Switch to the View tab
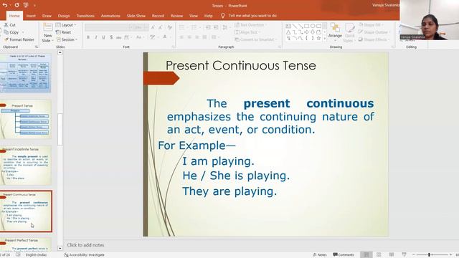Image resolution: width=459 pixels, height=258 pixels. click(x=194, y=16)
